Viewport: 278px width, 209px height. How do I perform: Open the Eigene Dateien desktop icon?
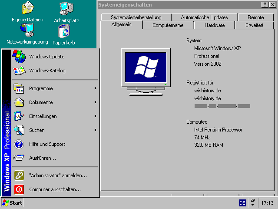(27, 9)
